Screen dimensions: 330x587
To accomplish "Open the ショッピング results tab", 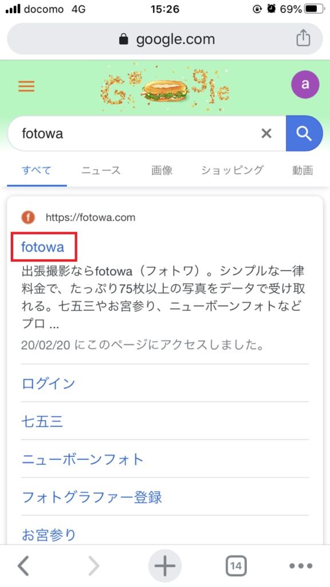I will (231, 170).
